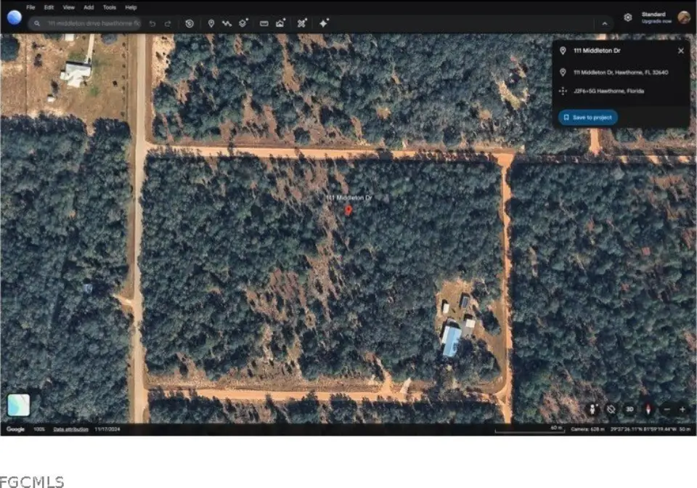Activate the measure distance ruler tool
697x488 pixels.
tap(264, 23)
